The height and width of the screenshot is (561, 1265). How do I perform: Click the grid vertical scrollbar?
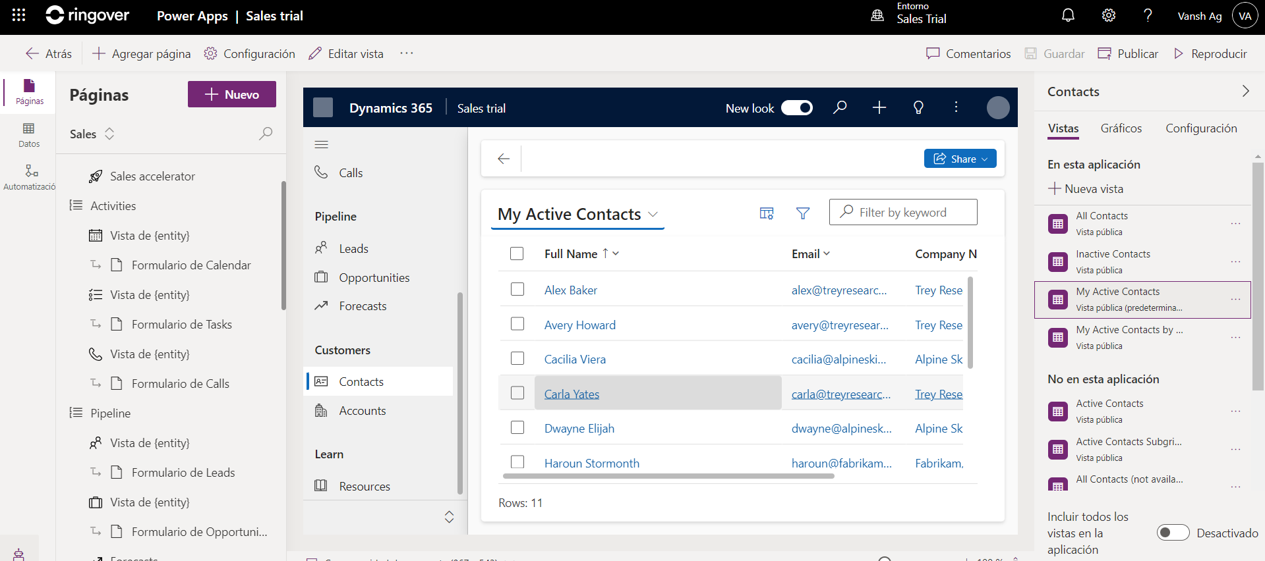[x=970, y=323]
